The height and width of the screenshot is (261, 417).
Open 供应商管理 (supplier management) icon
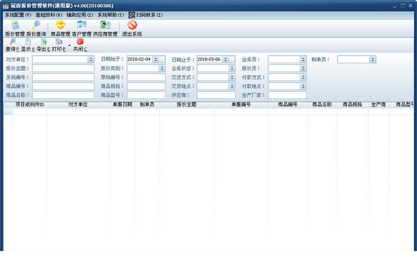pyautogui.click(x=105, y=28)
